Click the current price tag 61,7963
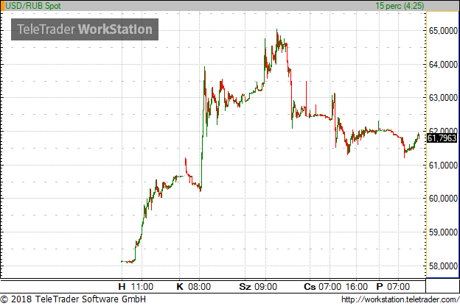The width and height of the screenshot is (460, 306). tap(442, 138)
